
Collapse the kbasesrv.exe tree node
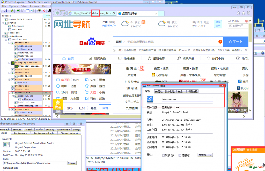pyautogui.click(x=10, y=92)
